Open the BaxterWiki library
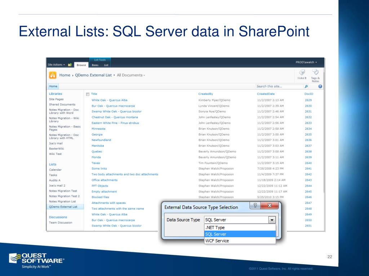 click(57, 148)
